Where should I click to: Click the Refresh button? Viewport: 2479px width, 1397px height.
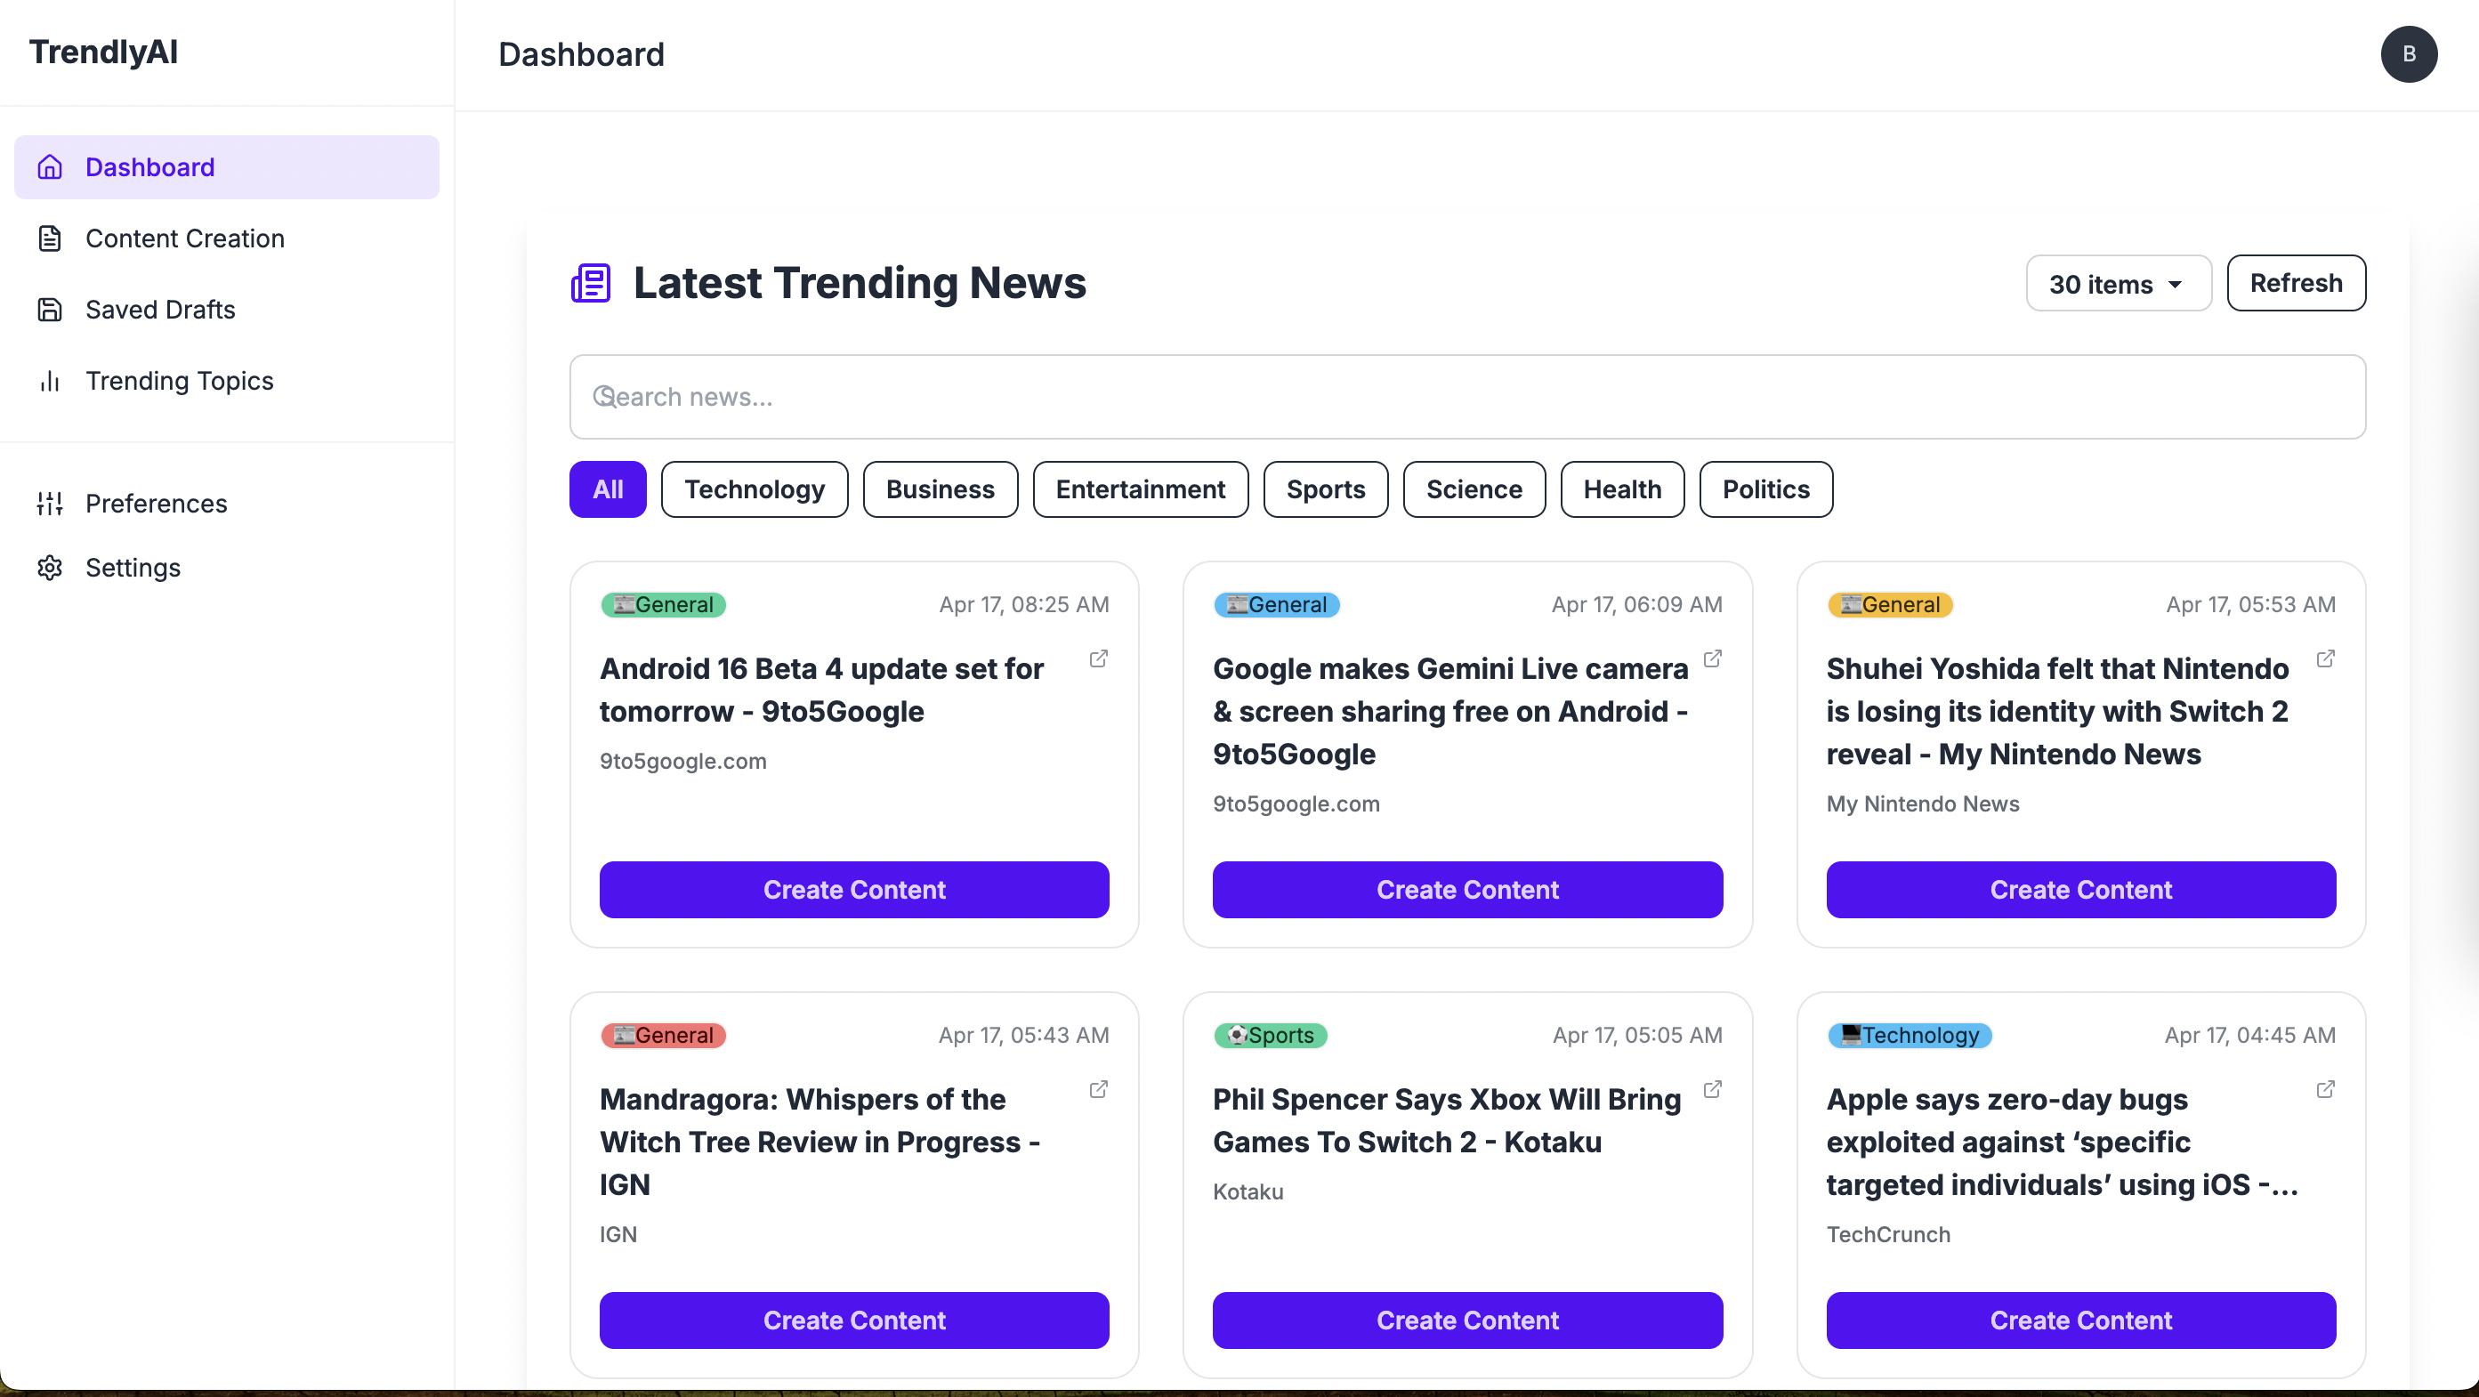(x=2295, y=283)
